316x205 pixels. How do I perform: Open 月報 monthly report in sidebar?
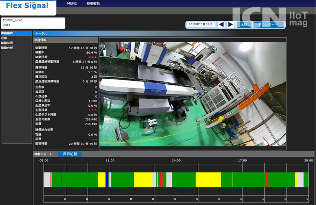pos(4,38)
